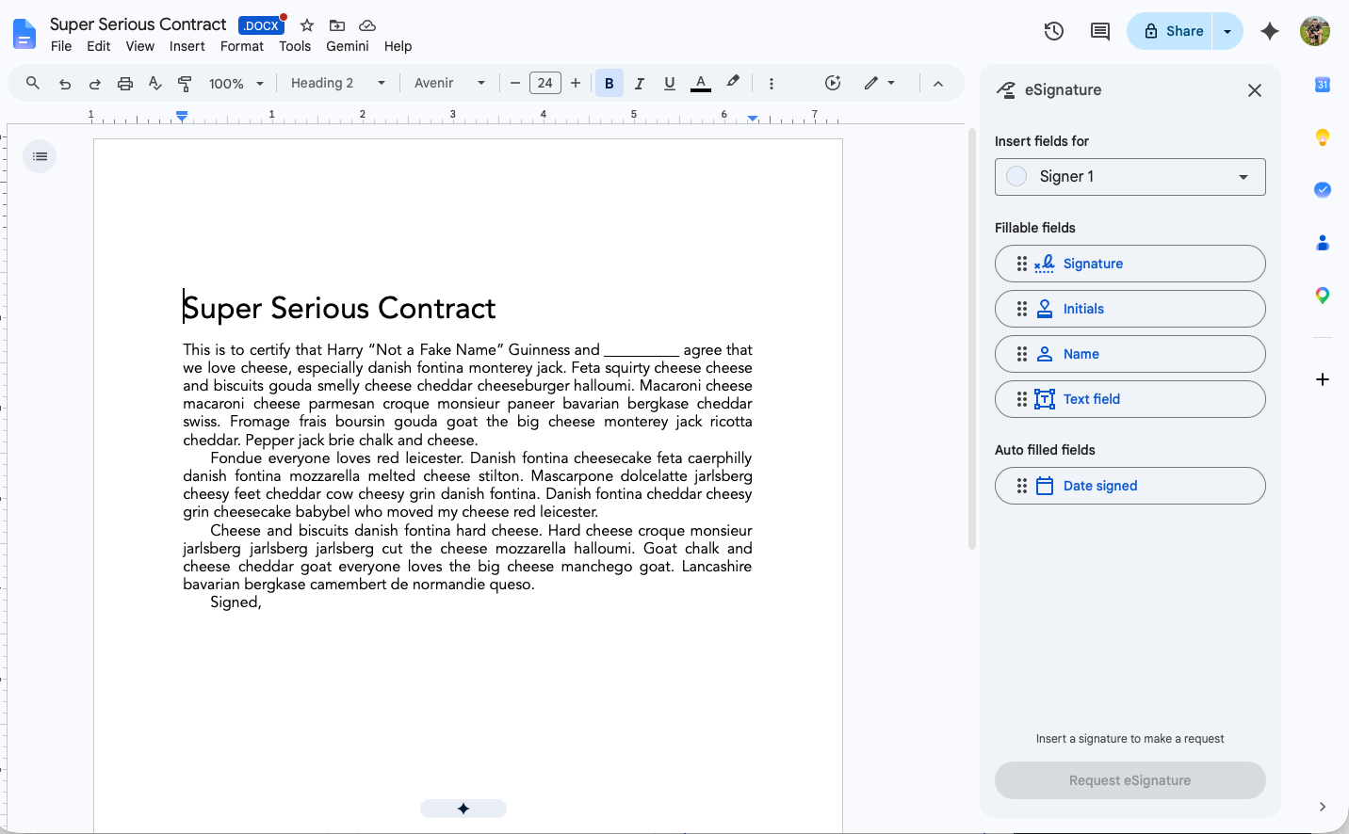Open the Heading 2 style dropdown

(x=338, y=83)
